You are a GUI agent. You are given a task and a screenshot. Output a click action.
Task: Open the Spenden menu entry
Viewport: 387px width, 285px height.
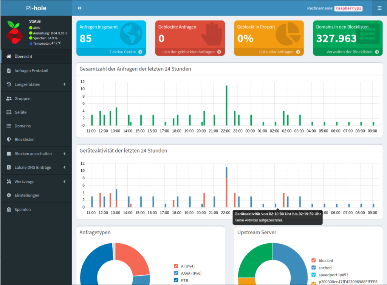click(x=23, y=209)
